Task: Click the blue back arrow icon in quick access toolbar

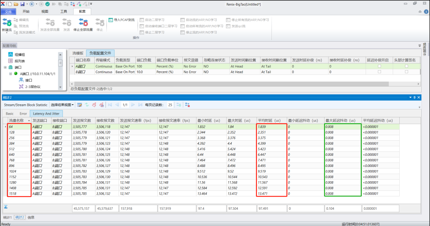Action: [x=31, y=4]
